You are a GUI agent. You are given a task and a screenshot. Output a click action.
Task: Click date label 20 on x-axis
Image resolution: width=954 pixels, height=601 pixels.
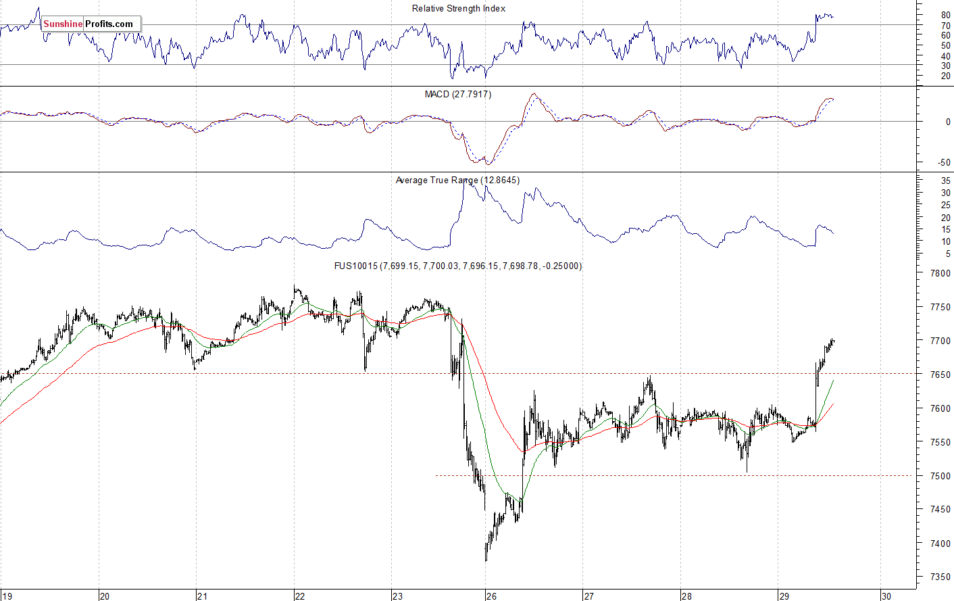(x=104, y=596)
